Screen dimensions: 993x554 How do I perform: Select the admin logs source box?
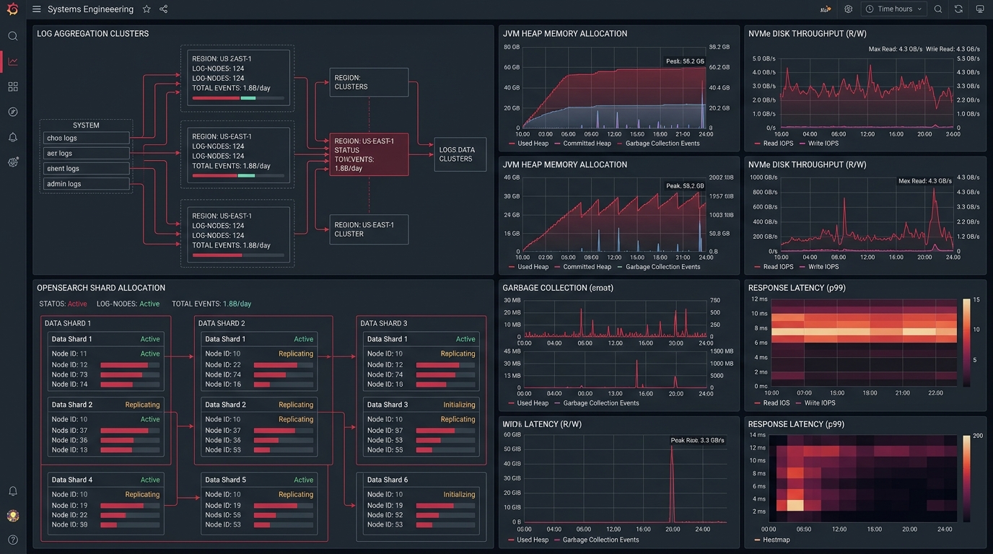point(87,184)
